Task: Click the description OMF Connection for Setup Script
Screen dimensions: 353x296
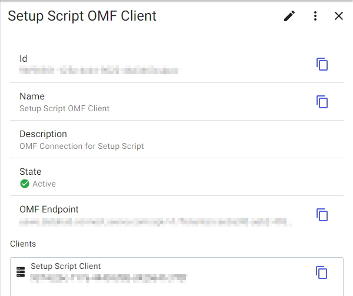Action: pos(82,146)
